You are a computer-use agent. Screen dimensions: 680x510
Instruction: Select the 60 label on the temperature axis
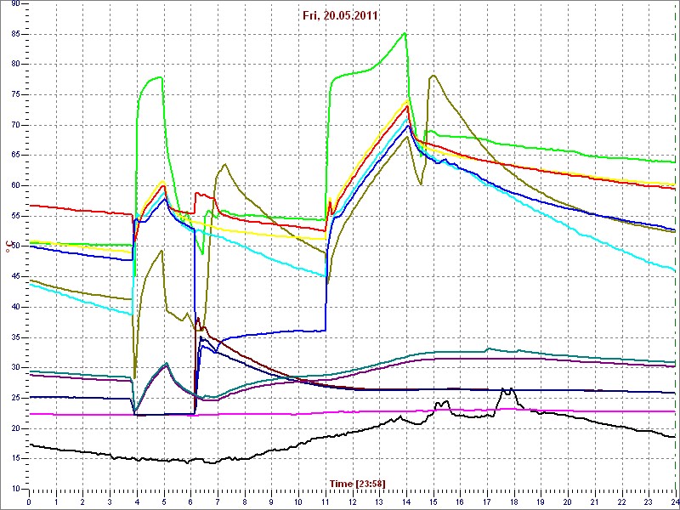(14, 186)
